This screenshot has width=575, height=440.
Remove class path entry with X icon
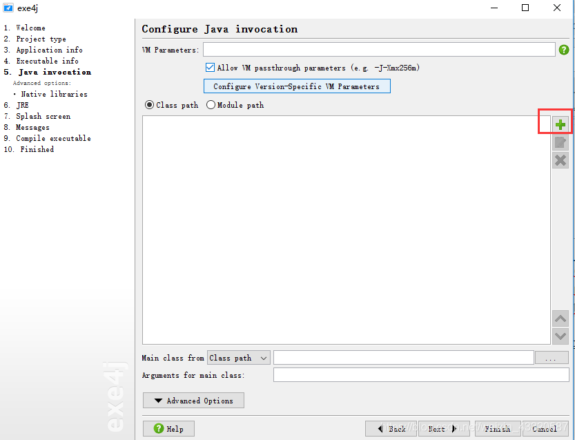click(560, 160)
